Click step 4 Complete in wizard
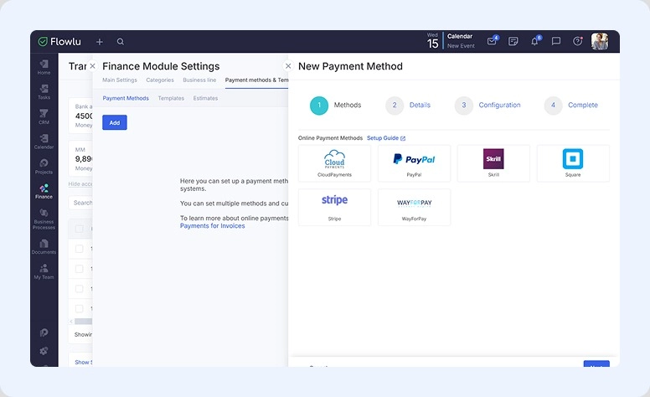Viewport: 650px width, 397px height. 570,106
